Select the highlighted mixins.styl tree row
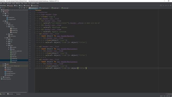Image resolution: width=172 pixels, height=97 pixels. coord(14,60)
